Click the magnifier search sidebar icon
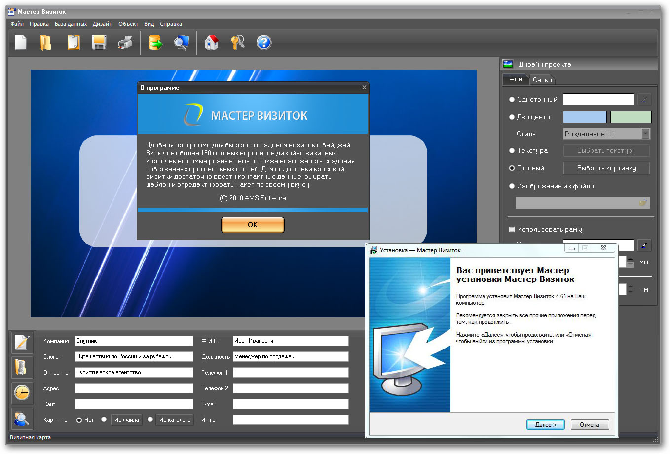This screenshot has width=670, height=454. coord(22,419)
